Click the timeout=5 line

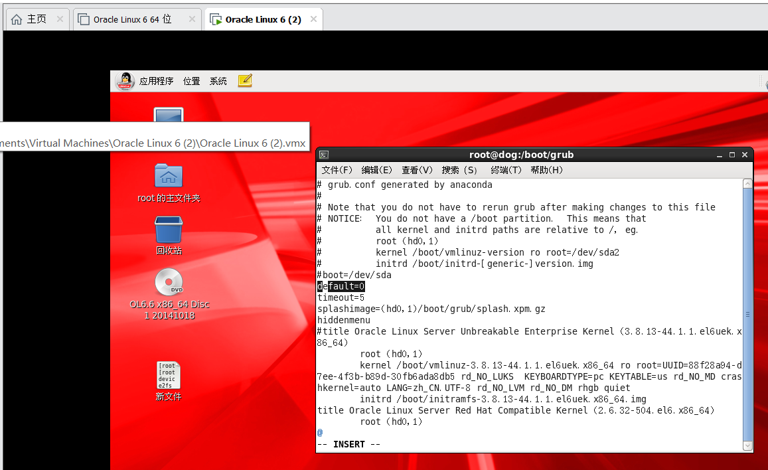coord(341,297)
